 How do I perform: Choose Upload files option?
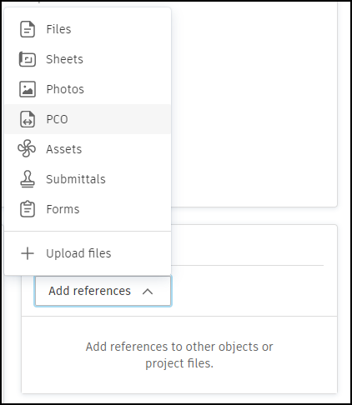pyautogui.click(x=88, y=253)
